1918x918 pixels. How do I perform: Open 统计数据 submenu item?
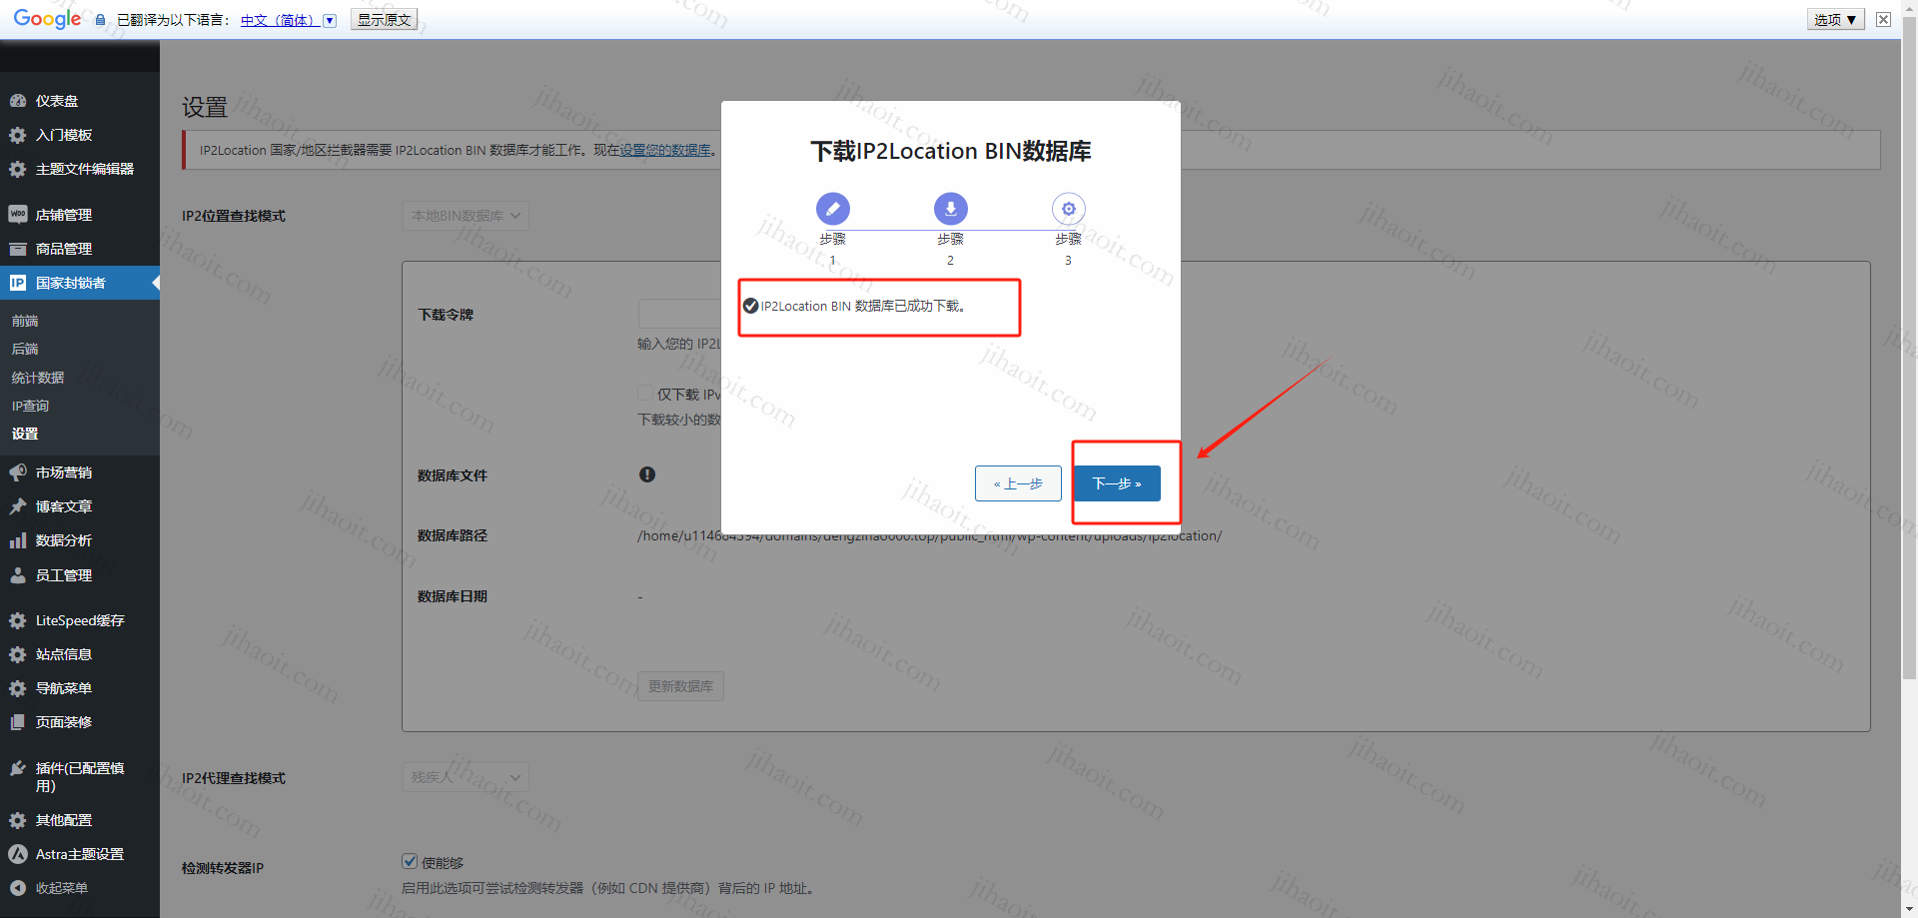[38, 378]
